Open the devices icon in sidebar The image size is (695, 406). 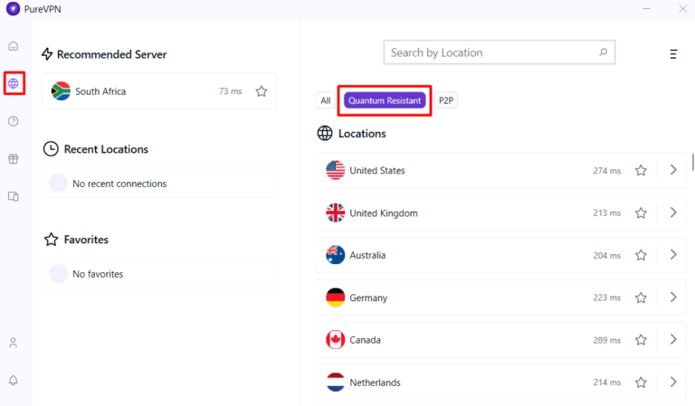tap(14, 196)
